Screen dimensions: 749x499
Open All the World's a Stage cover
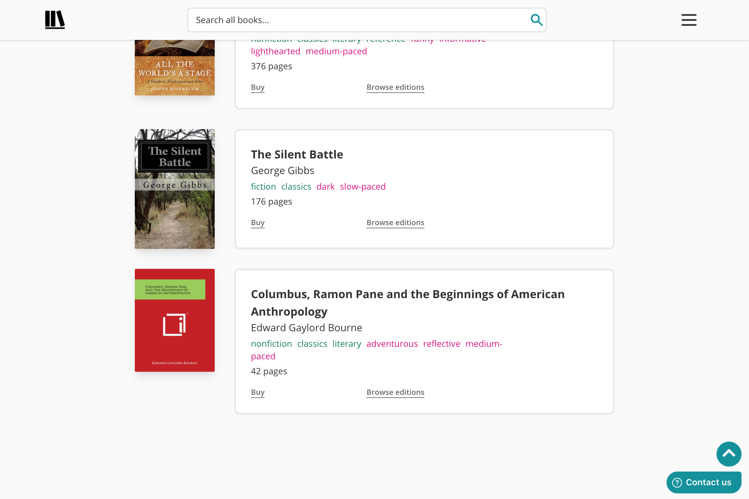174,67
